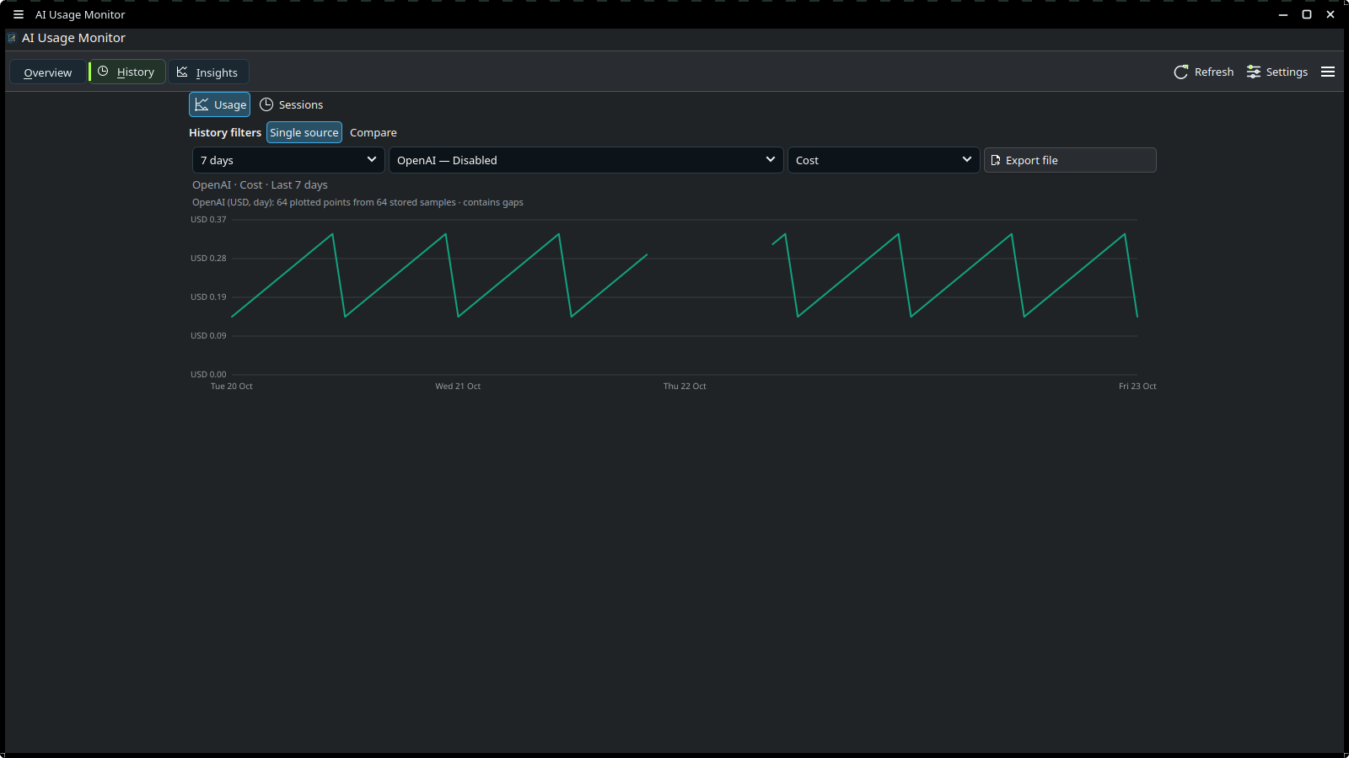The width and height of the screenshot is (1349, 758).
Task: Open the application hamburger menu at right
Action: tap(1328, 72)
